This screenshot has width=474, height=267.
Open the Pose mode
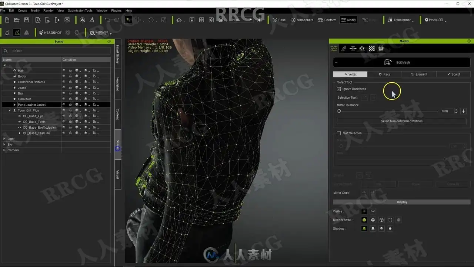[279, 20]
